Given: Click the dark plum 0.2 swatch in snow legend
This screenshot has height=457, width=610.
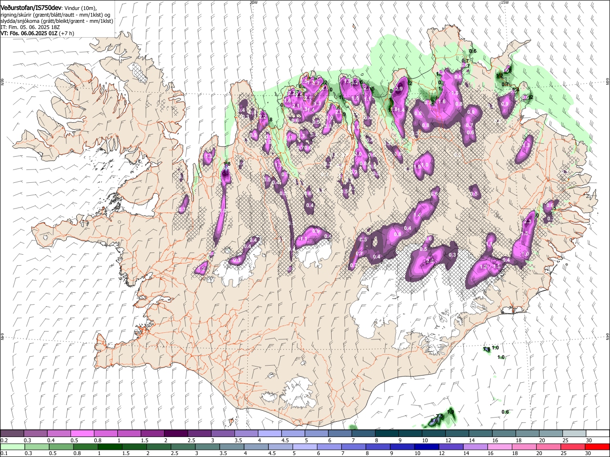Looking at the screenshot, I should click(x=12, y=433).
